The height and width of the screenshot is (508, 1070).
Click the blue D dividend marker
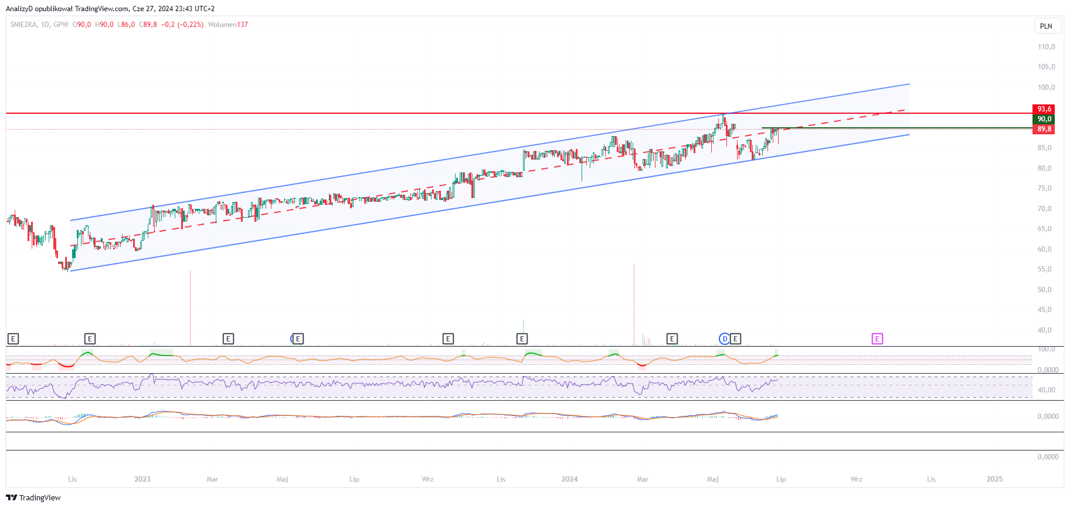coord(725,338)
